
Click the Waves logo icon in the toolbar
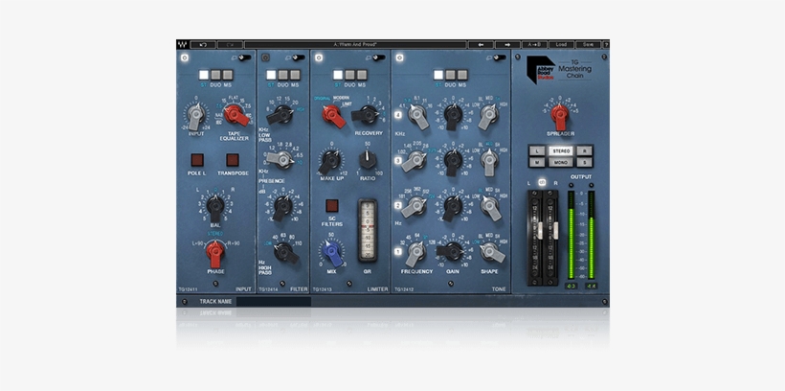pyautogui.click(x=182, y=44)
